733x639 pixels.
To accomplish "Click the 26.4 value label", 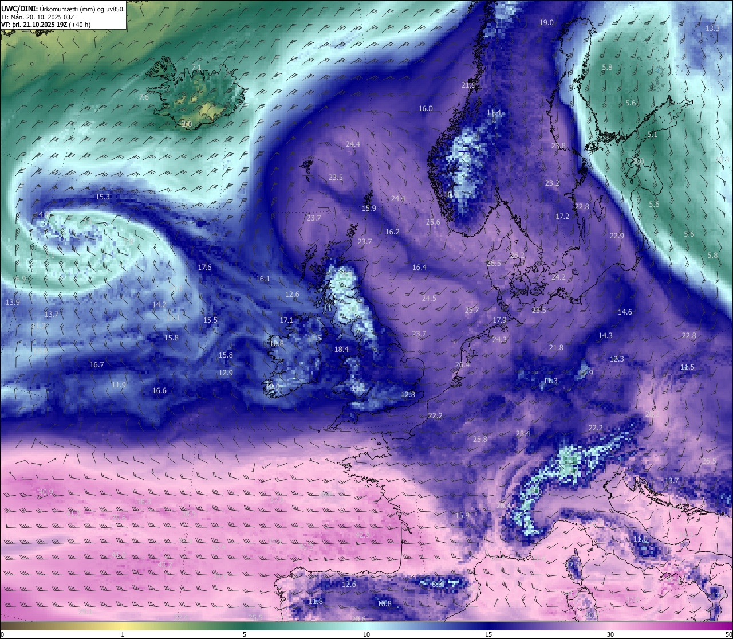I will 462,365.
